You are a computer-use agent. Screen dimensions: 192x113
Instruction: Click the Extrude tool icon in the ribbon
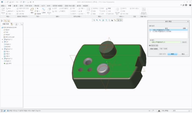tap(49, 10)
